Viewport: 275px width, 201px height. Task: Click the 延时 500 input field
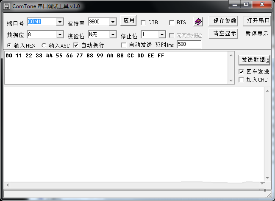point(189,44)
